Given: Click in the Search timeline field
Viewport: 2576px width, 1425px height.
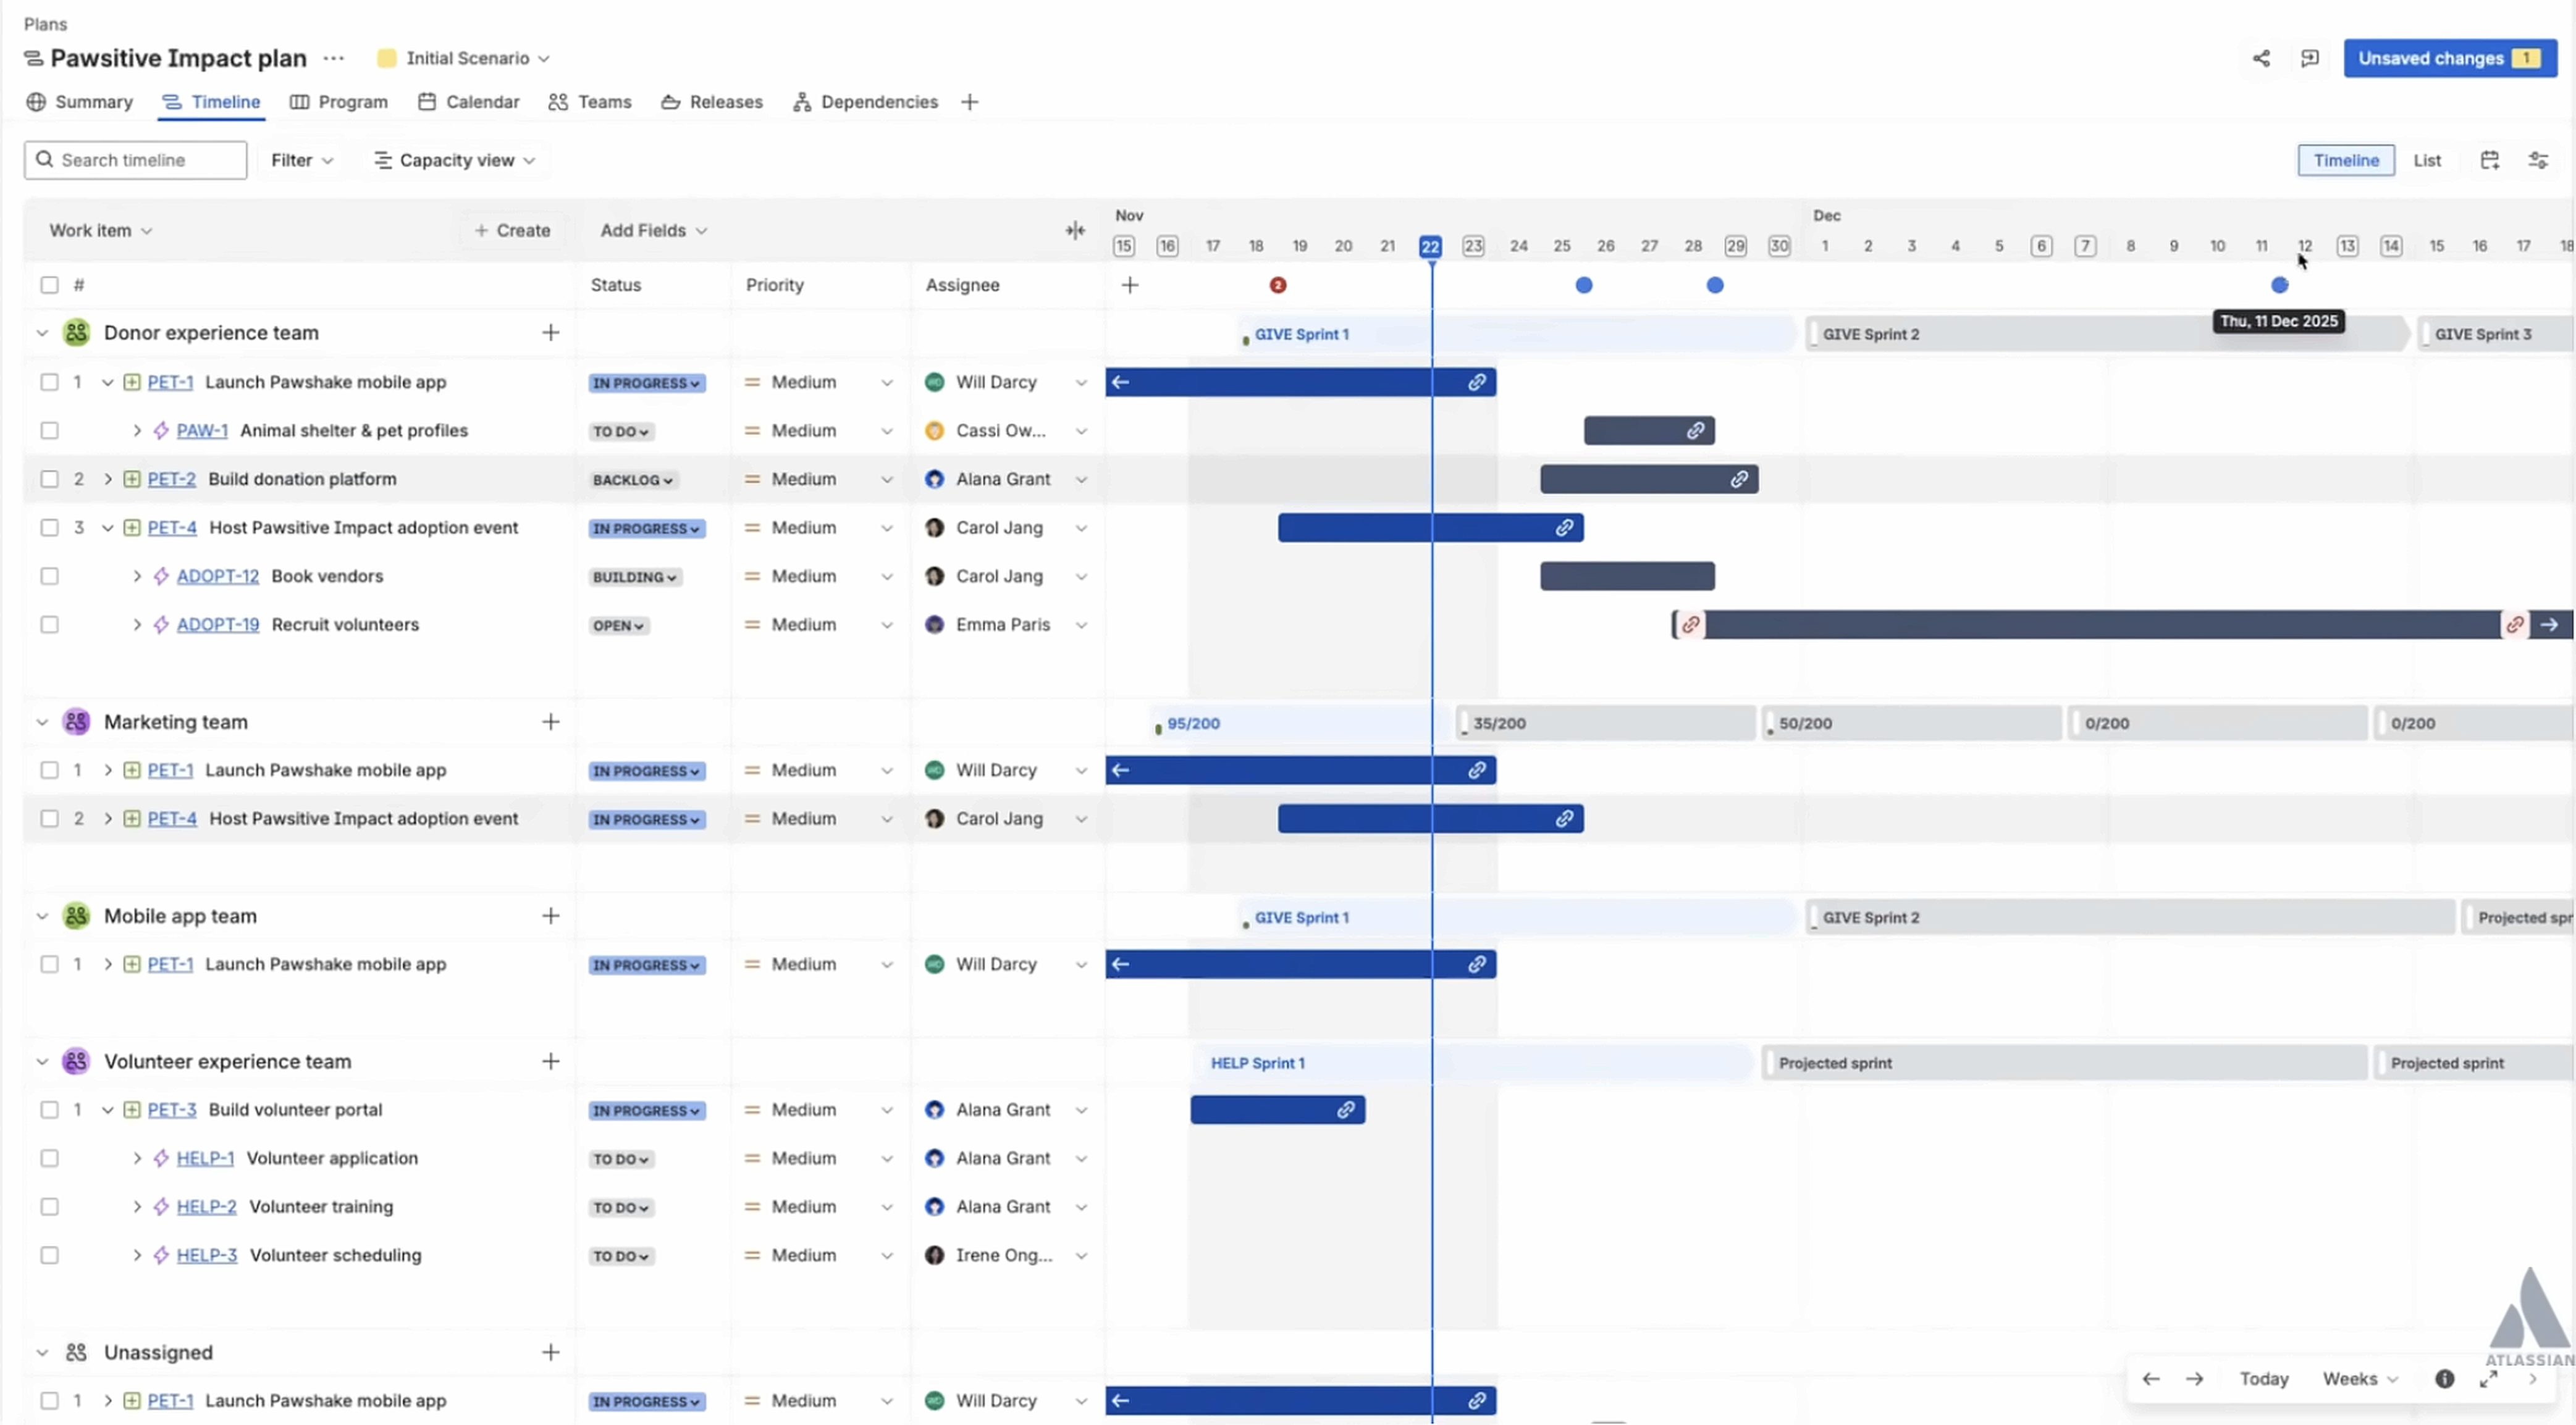Looking at the screenshot, I should tap(136, 160).
